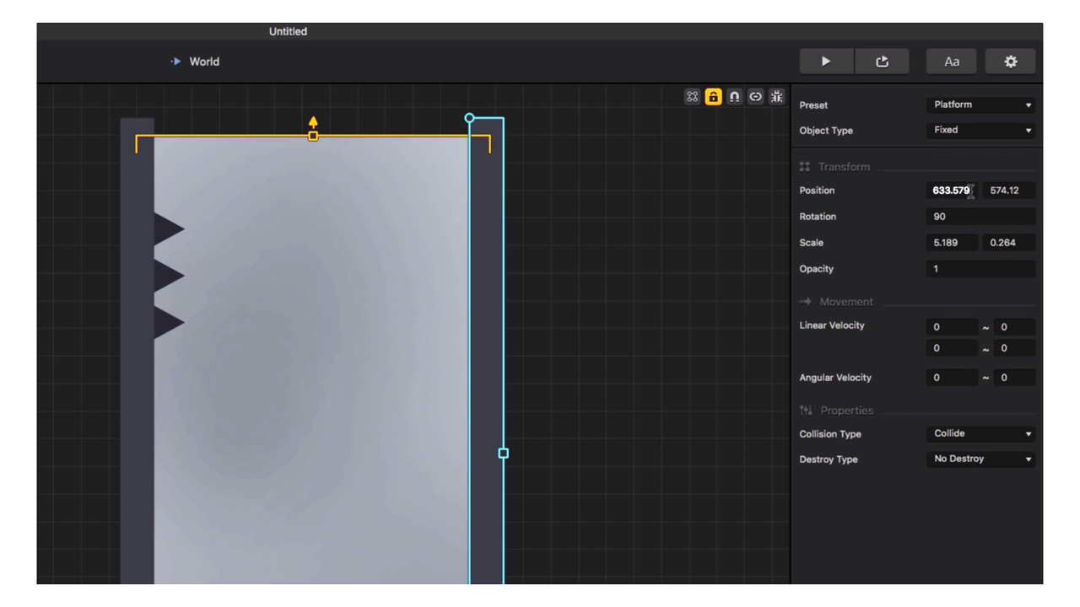Click the cyan circle corner handle
1080x607 pixels.
(x=470, y=118)
